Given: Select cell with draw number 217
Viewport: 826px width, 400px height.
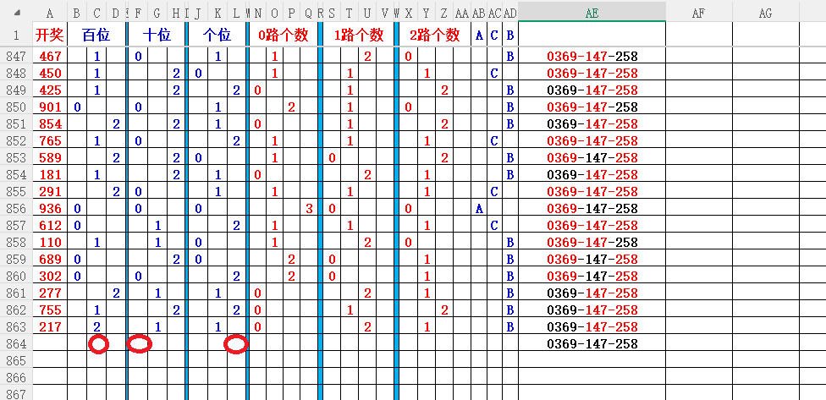Looking at the screenshot, I should point(50,326).
